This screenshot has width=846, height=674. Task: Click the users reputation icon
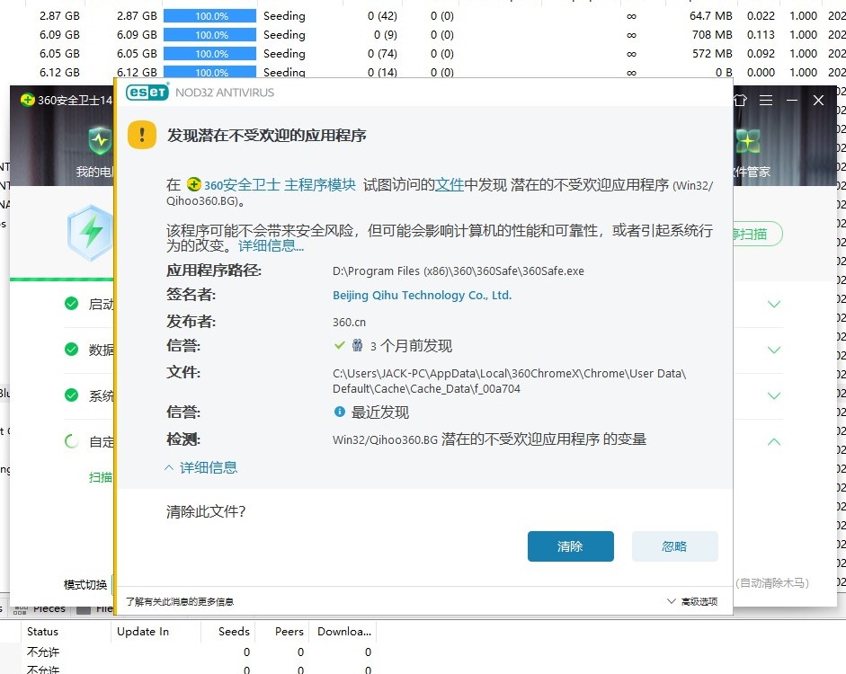click(357, 345)
